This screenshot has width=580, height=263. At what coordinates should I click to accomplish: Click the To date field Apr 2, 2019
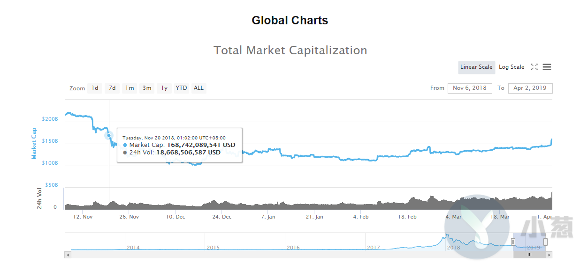(x=530, y=88)
